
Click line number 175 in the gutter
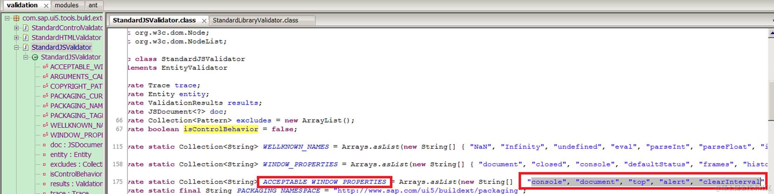(x=117, y=182)
